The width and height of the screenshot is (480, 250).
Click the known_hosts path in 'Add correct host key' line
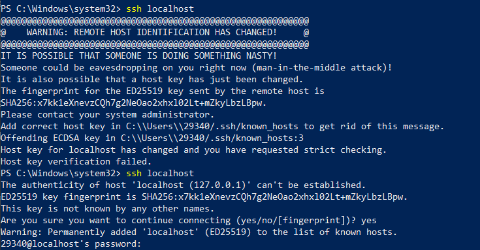[212, 127]
